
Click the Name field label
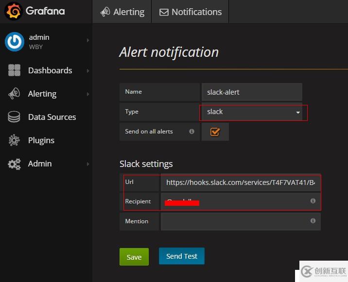click(133, 92)
